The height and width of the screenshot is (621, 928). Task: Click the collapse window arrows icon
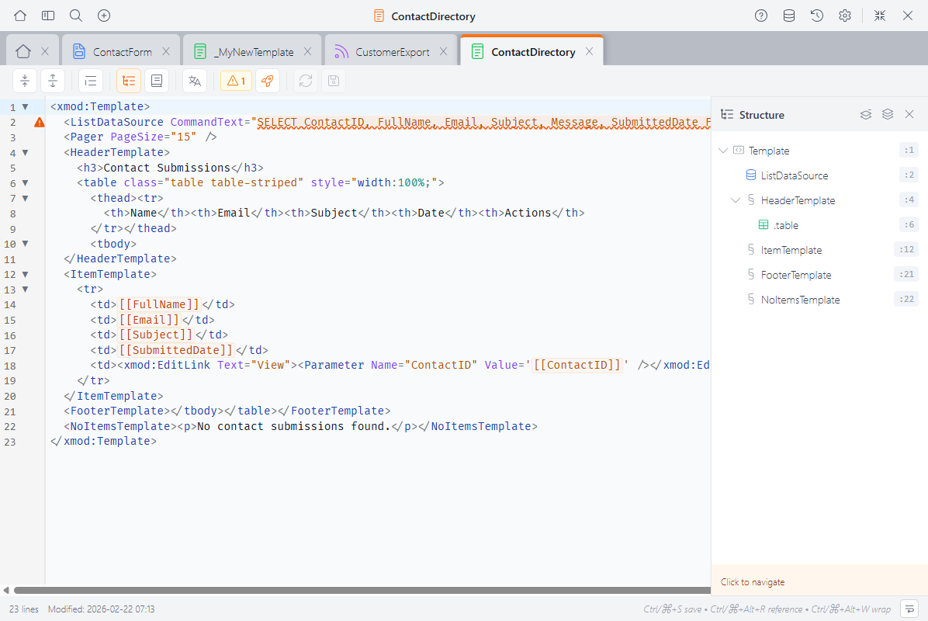(x=880, y=16)
